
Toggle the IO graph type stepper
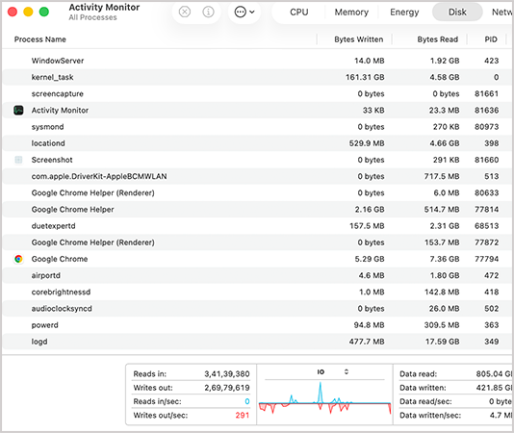tap(347, 371)
